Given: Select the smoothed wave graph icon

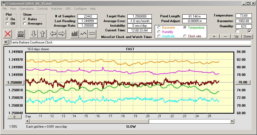Looking at the screenshot, I should 92,34.
